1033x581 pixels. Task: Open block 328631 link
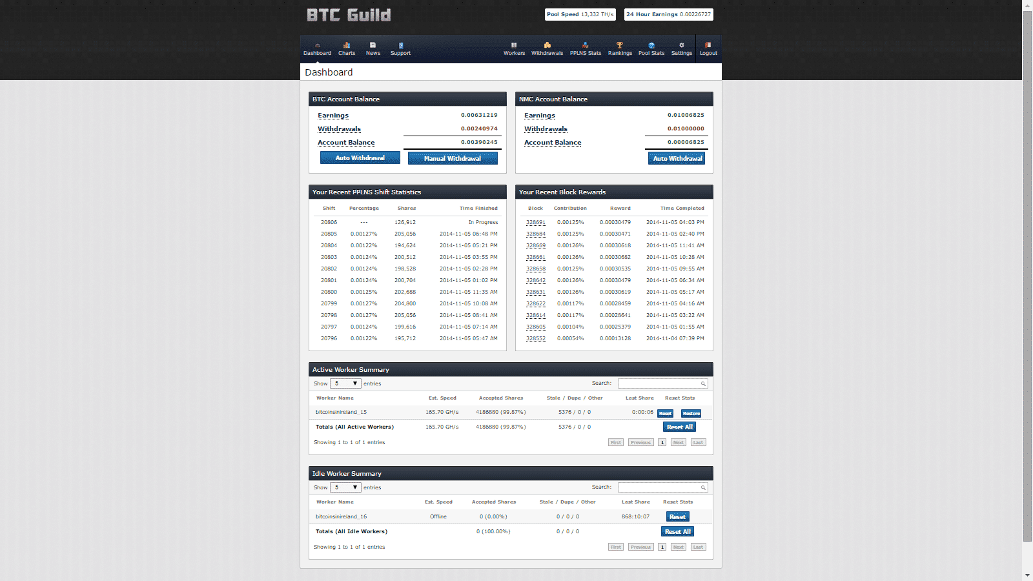point(536,292)
